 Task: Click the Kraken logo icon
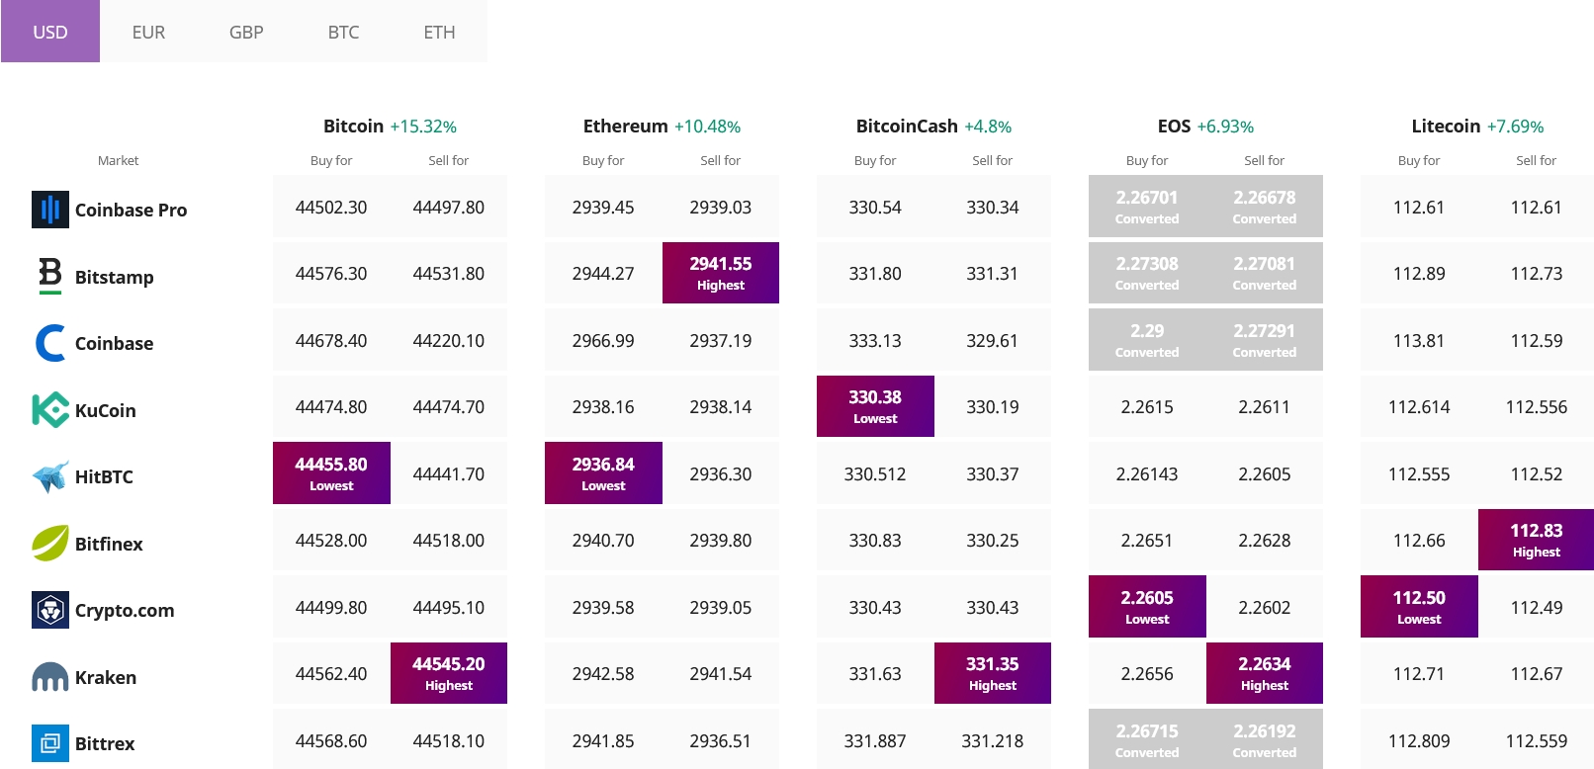pyautogui.click(x=50, y=677)
